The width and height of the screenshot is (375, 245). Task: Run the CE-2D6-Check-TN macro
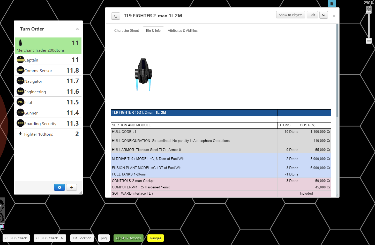click(50, 238)
